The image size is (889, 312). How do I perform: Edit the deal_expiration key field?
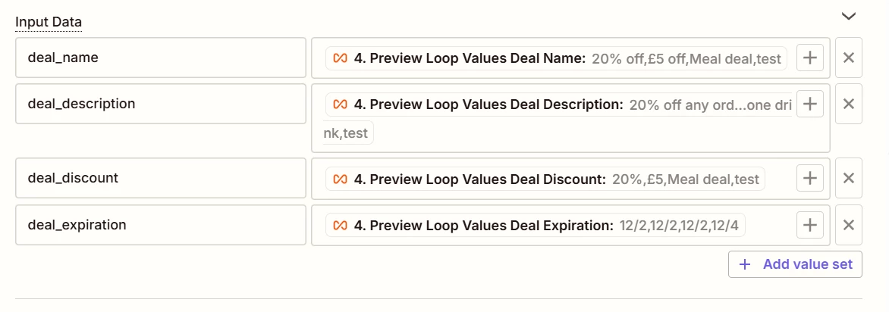coord(161,226)
